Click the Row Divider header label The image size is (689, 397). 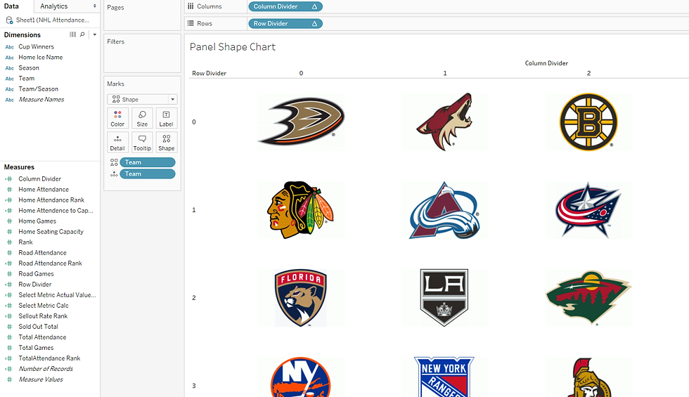[x=210, y=73]
